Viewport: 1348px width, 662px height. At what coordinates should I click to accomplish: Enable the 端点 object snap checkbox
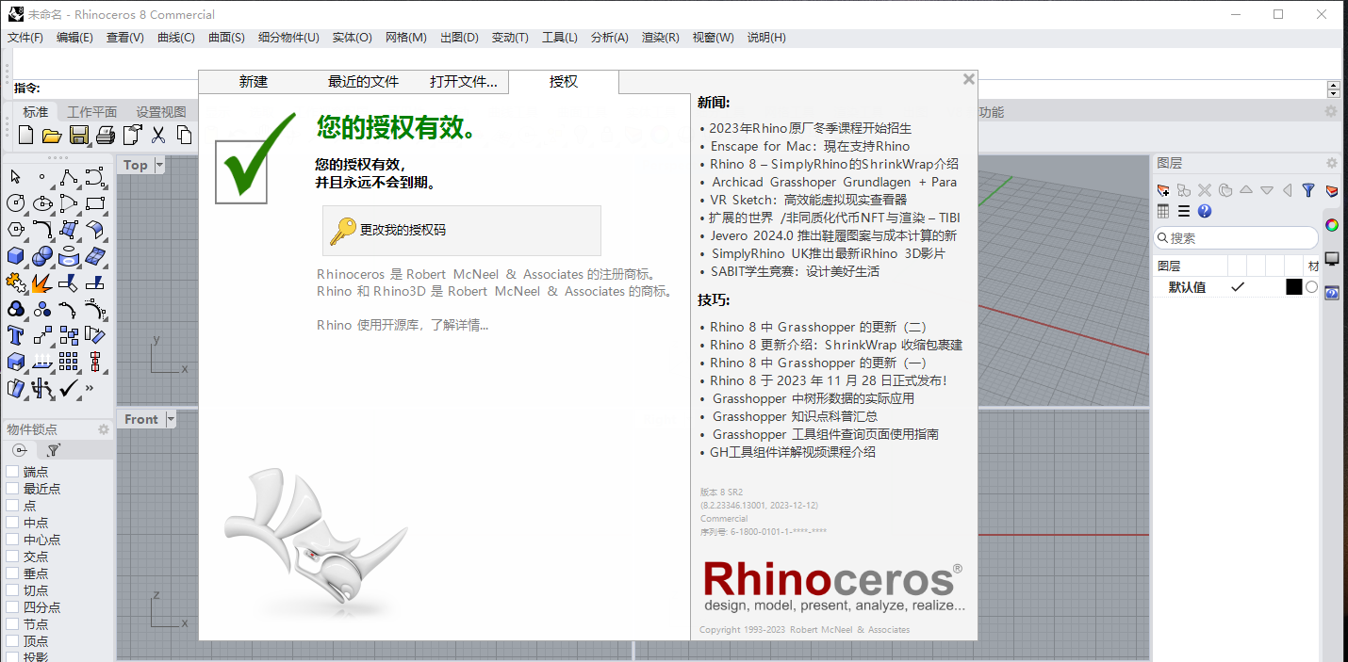12,472
